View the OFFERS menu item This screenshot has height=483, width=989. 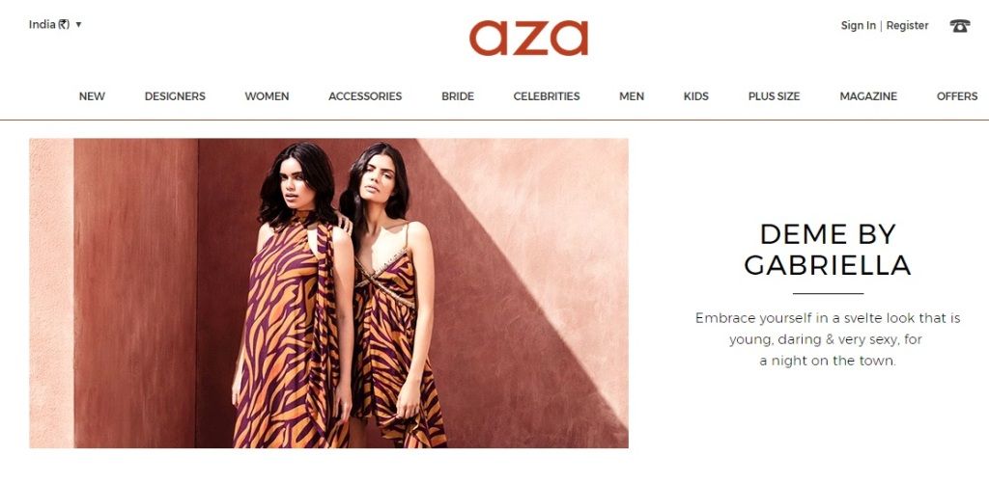click(x=957, y=96)
